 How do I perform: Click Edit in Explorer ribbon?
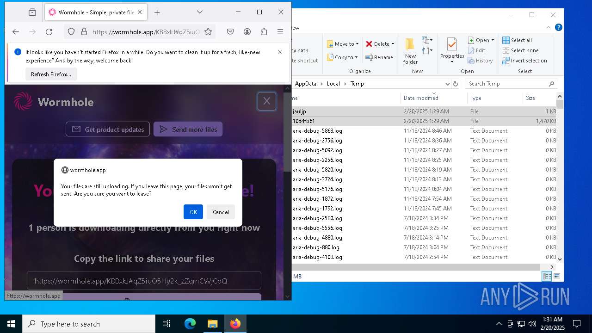coord(476,50)
